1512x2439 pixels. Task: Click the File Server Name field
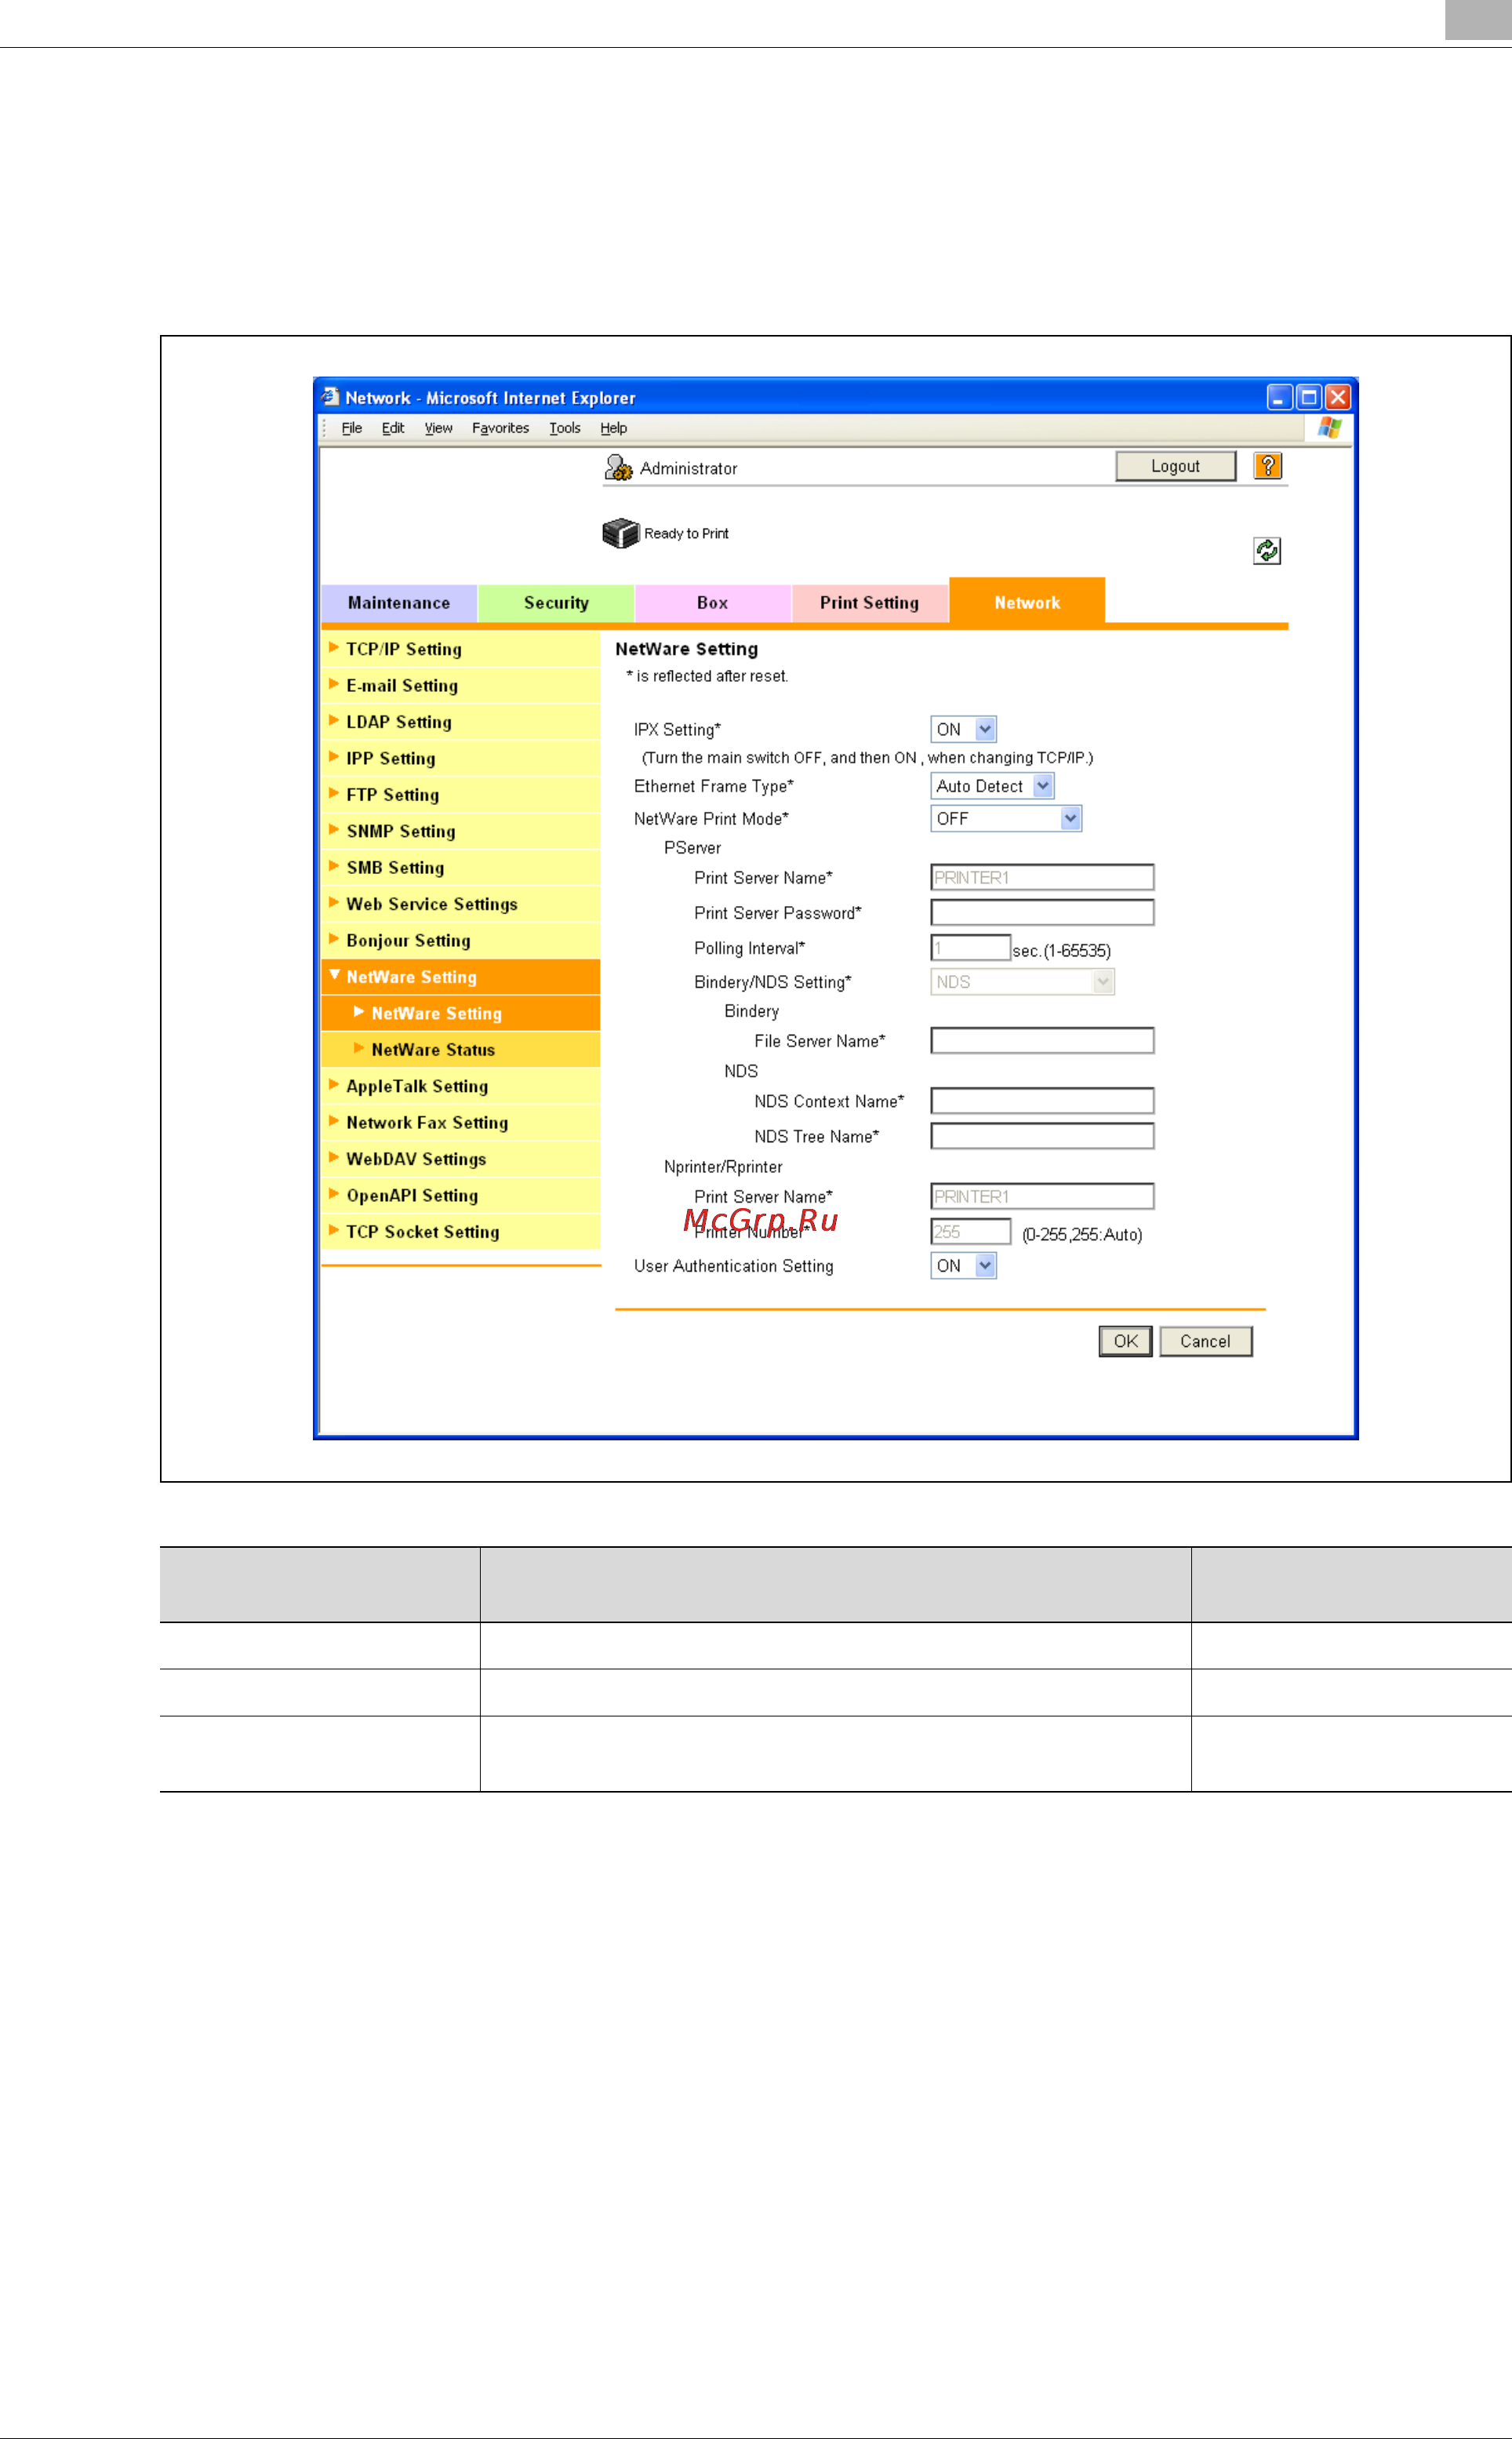point(1042,1040)
